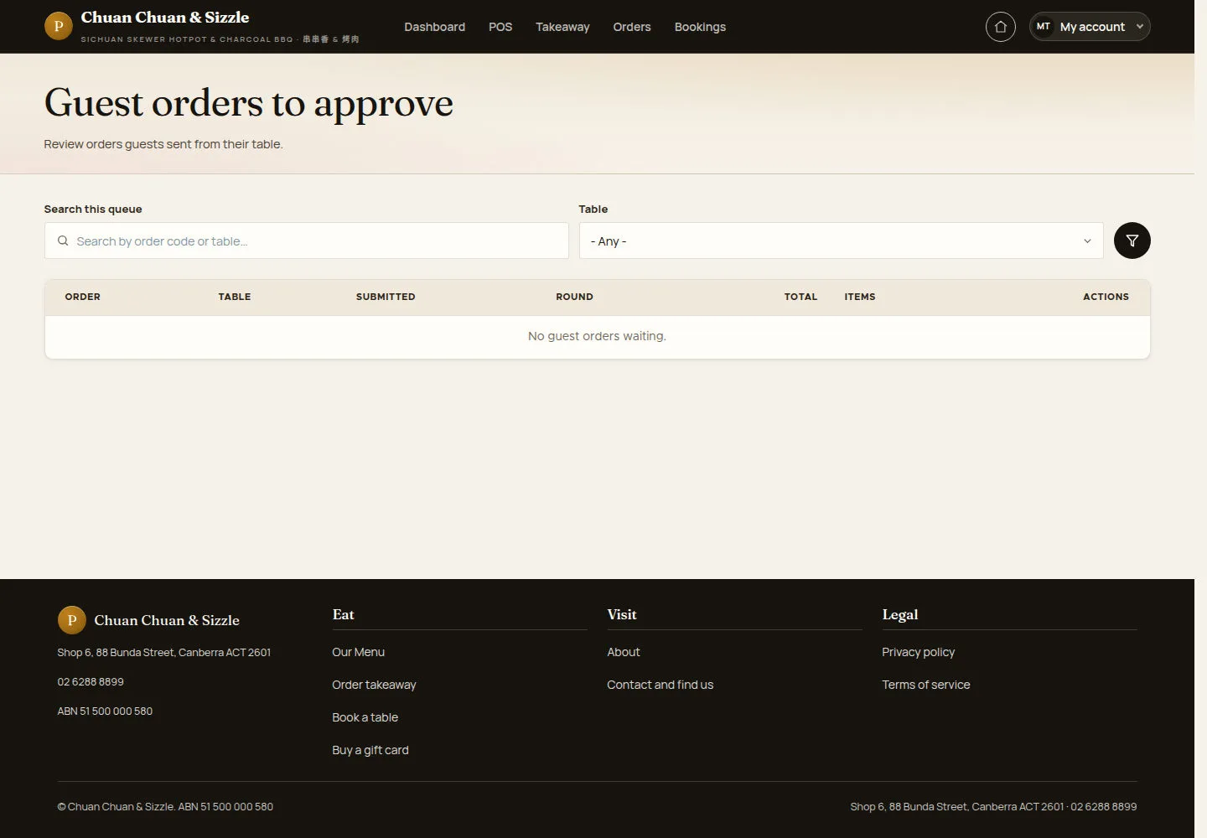Open the Terms of service link
This screenshot has height=838, width=1207.
coord(925,685)
